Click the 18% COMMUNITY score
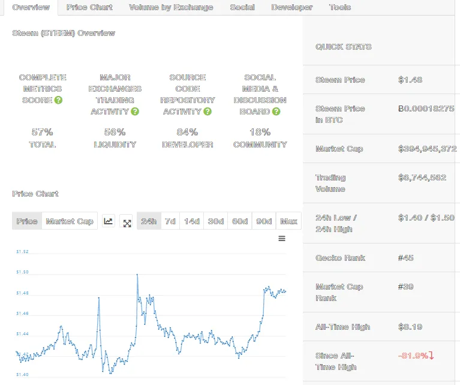Viewport: 460px width, 385px height. pyautogui.click(x=260, y=138)
